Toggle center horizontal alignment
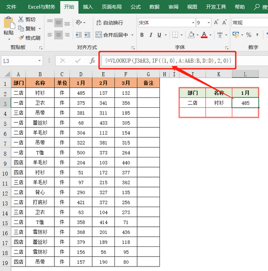This screenshot has height=271, width=268. pos(59,35)
